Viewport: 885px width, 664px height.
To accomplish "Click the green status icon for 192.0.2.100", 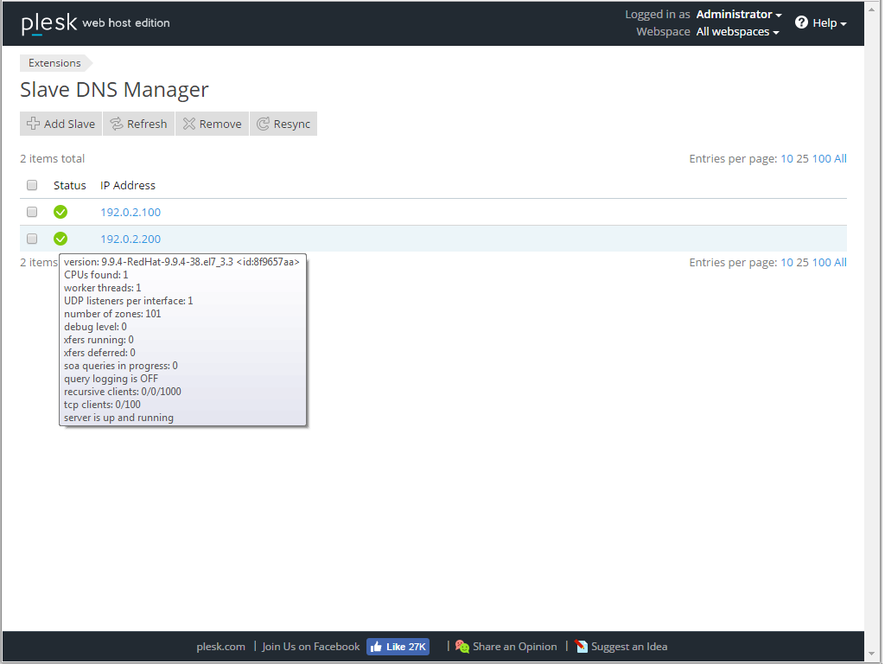I will click(60, 212).
